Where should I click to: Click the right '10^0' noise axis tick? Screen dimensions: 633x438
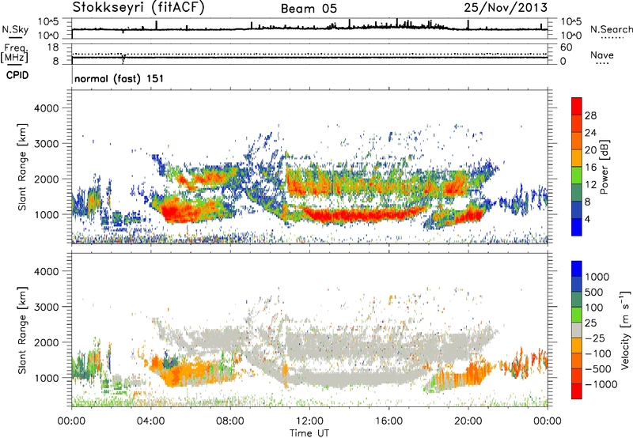click(570, 35)
